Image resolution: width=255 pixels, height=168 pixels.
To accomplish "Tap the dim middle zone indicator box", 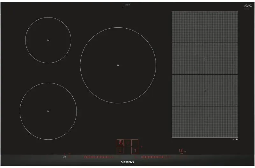I will [127, 143].
